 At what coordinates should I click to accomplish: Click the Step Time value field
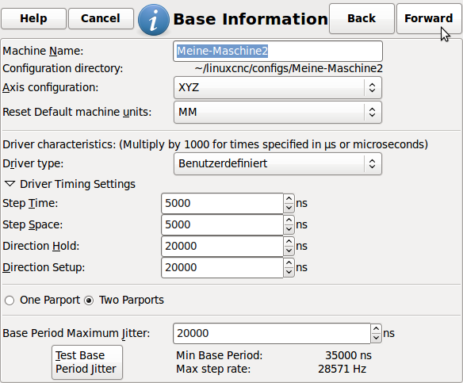[222, 203]
